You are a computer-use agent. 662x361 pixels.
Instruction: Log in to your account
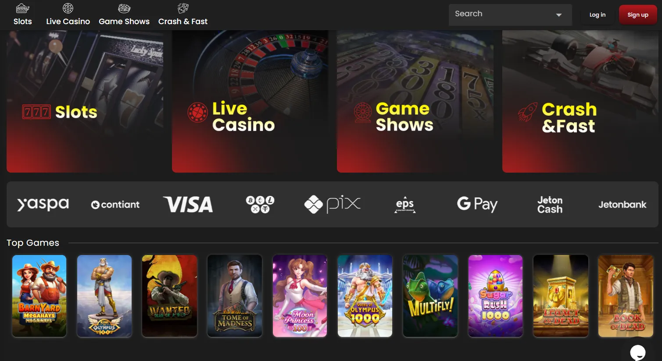point(598,15)
